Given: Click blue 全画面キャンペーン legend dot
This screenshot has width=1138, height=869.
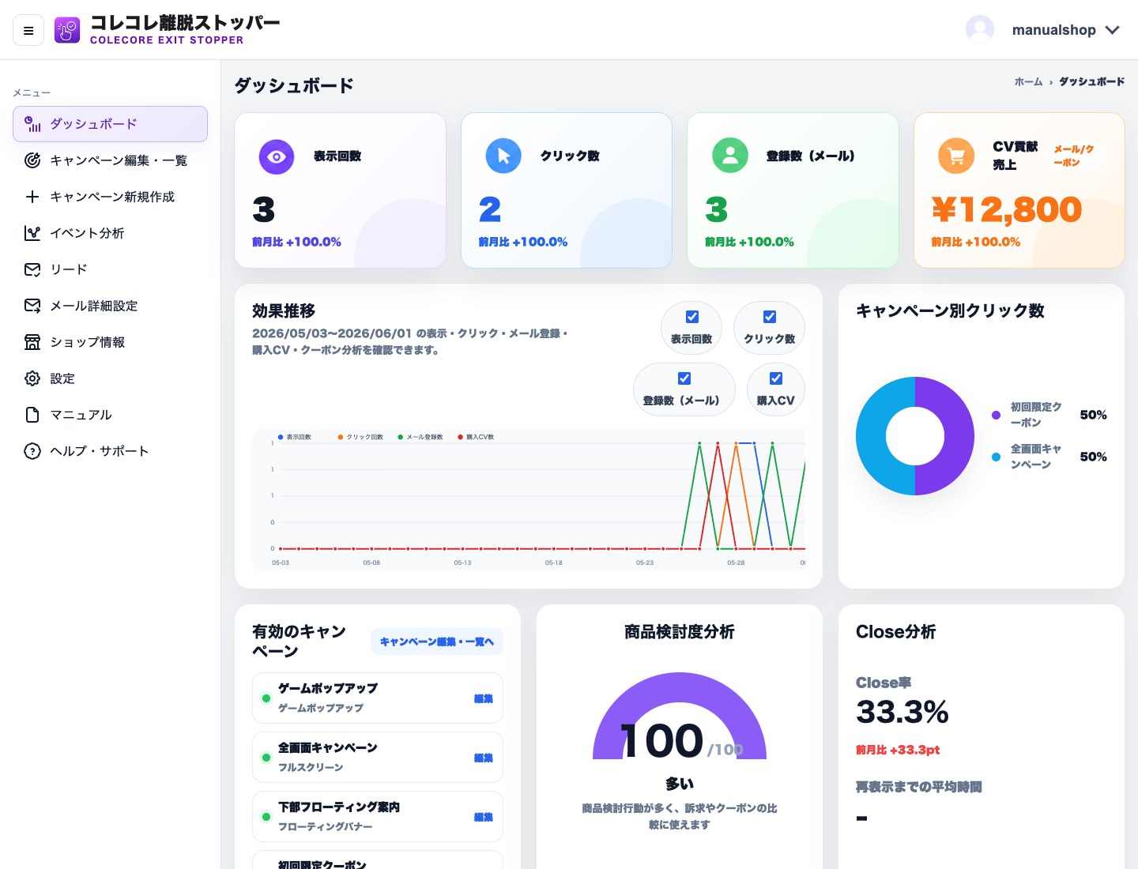Looking at the screenshot, I should tap(996, 457).
